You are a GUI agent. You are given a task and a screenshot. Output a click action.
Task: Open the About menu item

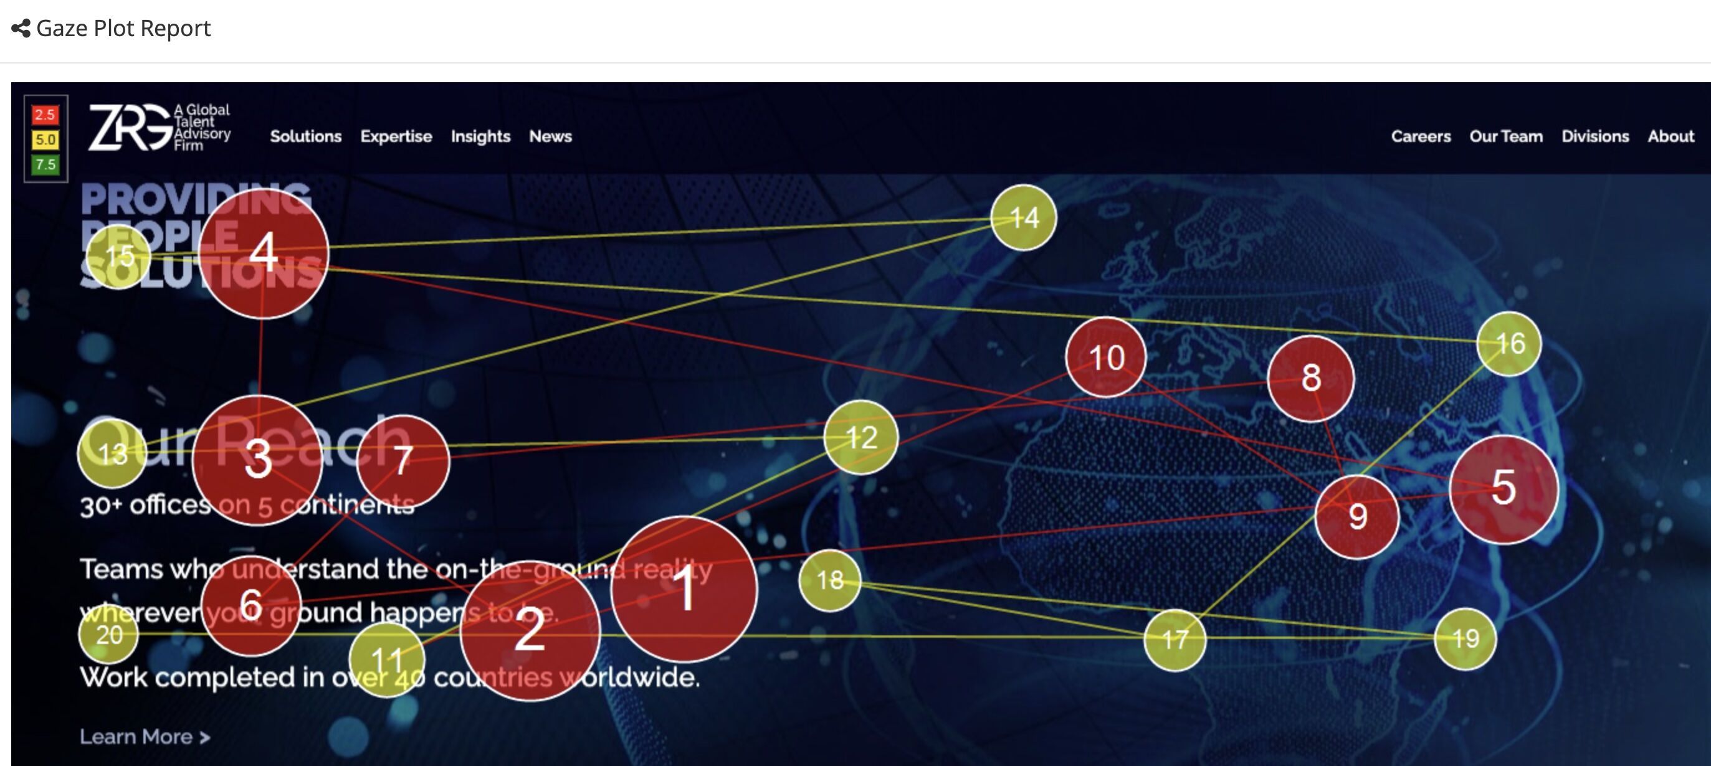(x=1670, y=136)
